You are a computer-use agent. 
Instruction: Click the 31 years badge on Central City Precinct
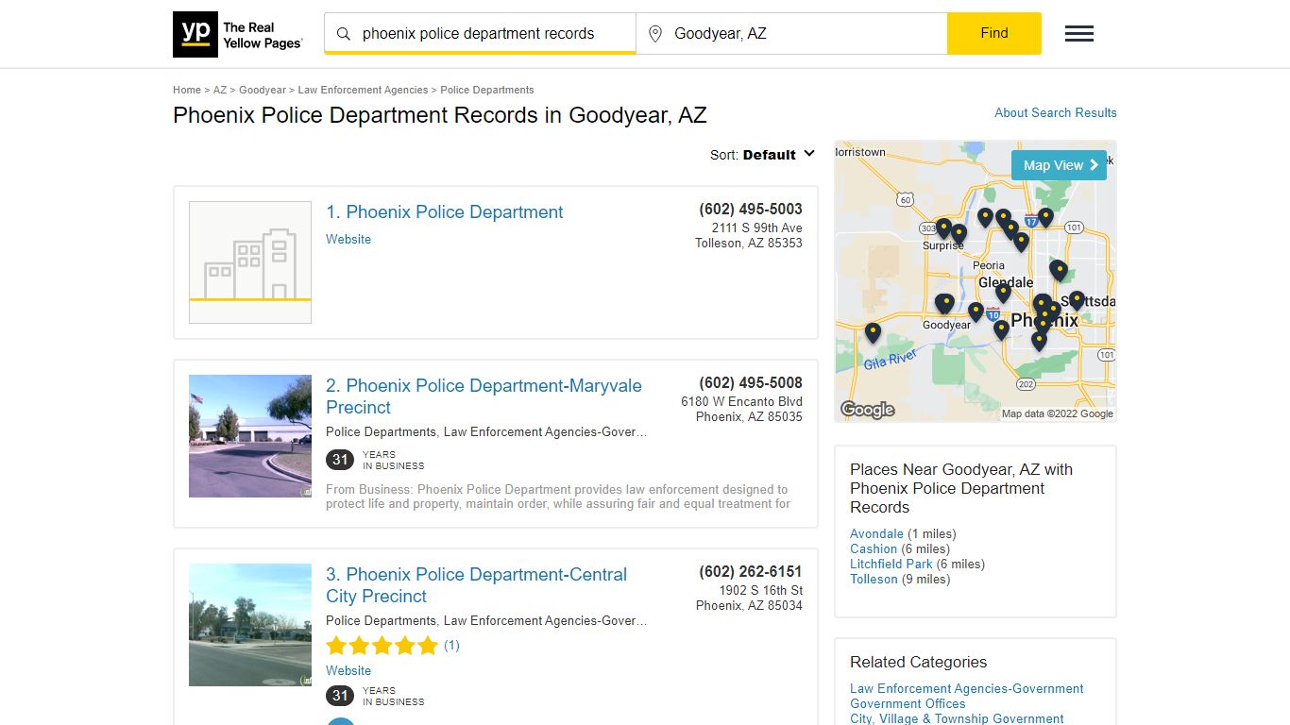(340, 696)
